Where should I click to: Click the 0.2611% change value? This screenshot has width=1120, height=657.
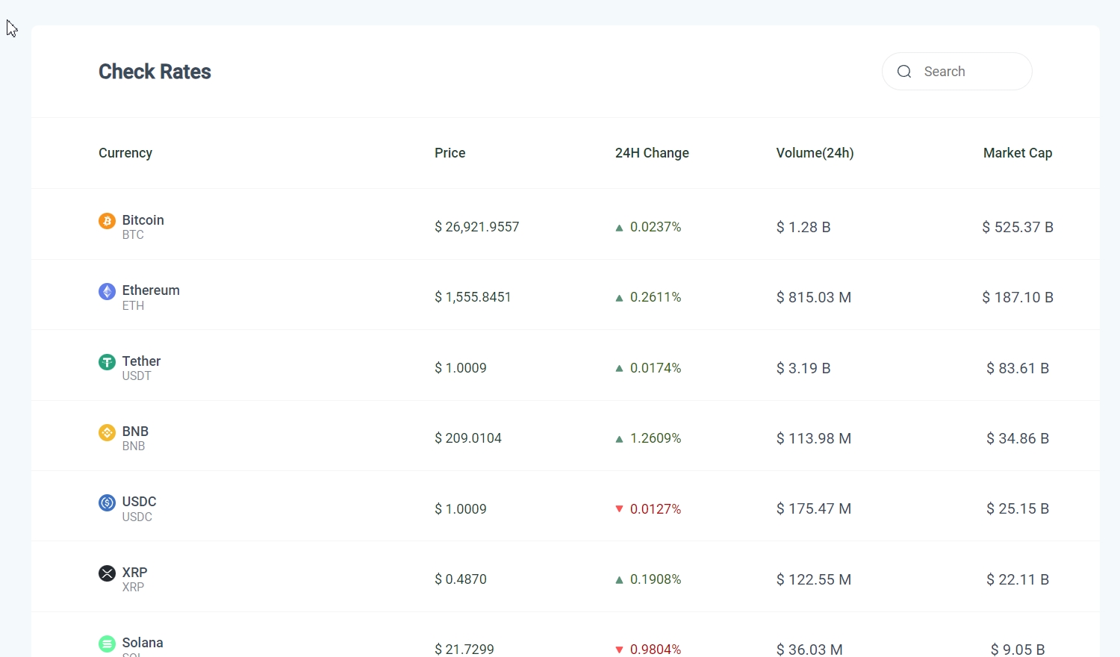[656, 297]
